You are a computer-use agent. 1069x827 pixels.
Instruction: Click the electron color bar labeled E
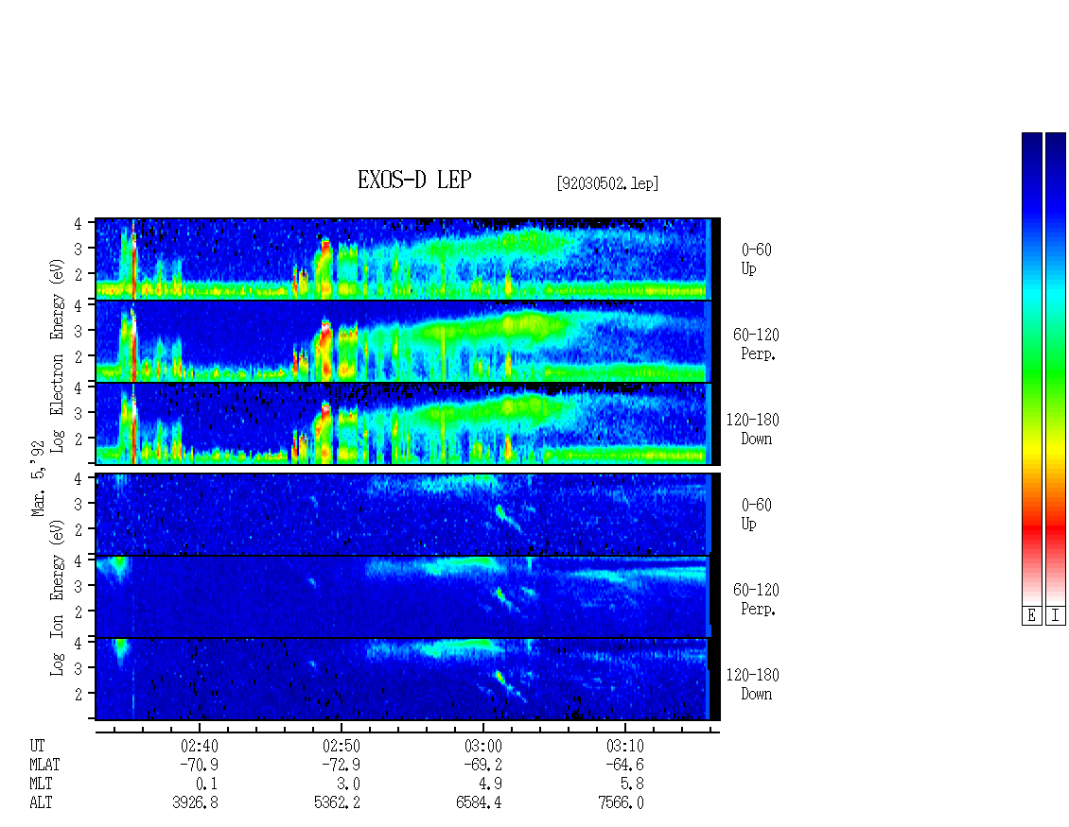point(1031,369)
